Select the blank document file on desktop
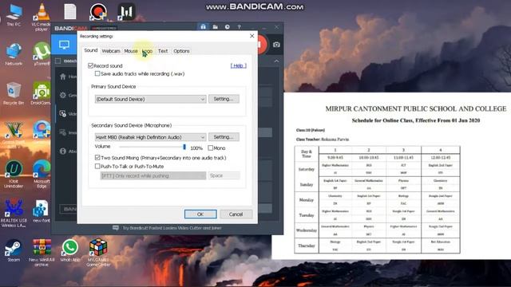The width and height of the screenshot is (511, 287). point(70,11)
